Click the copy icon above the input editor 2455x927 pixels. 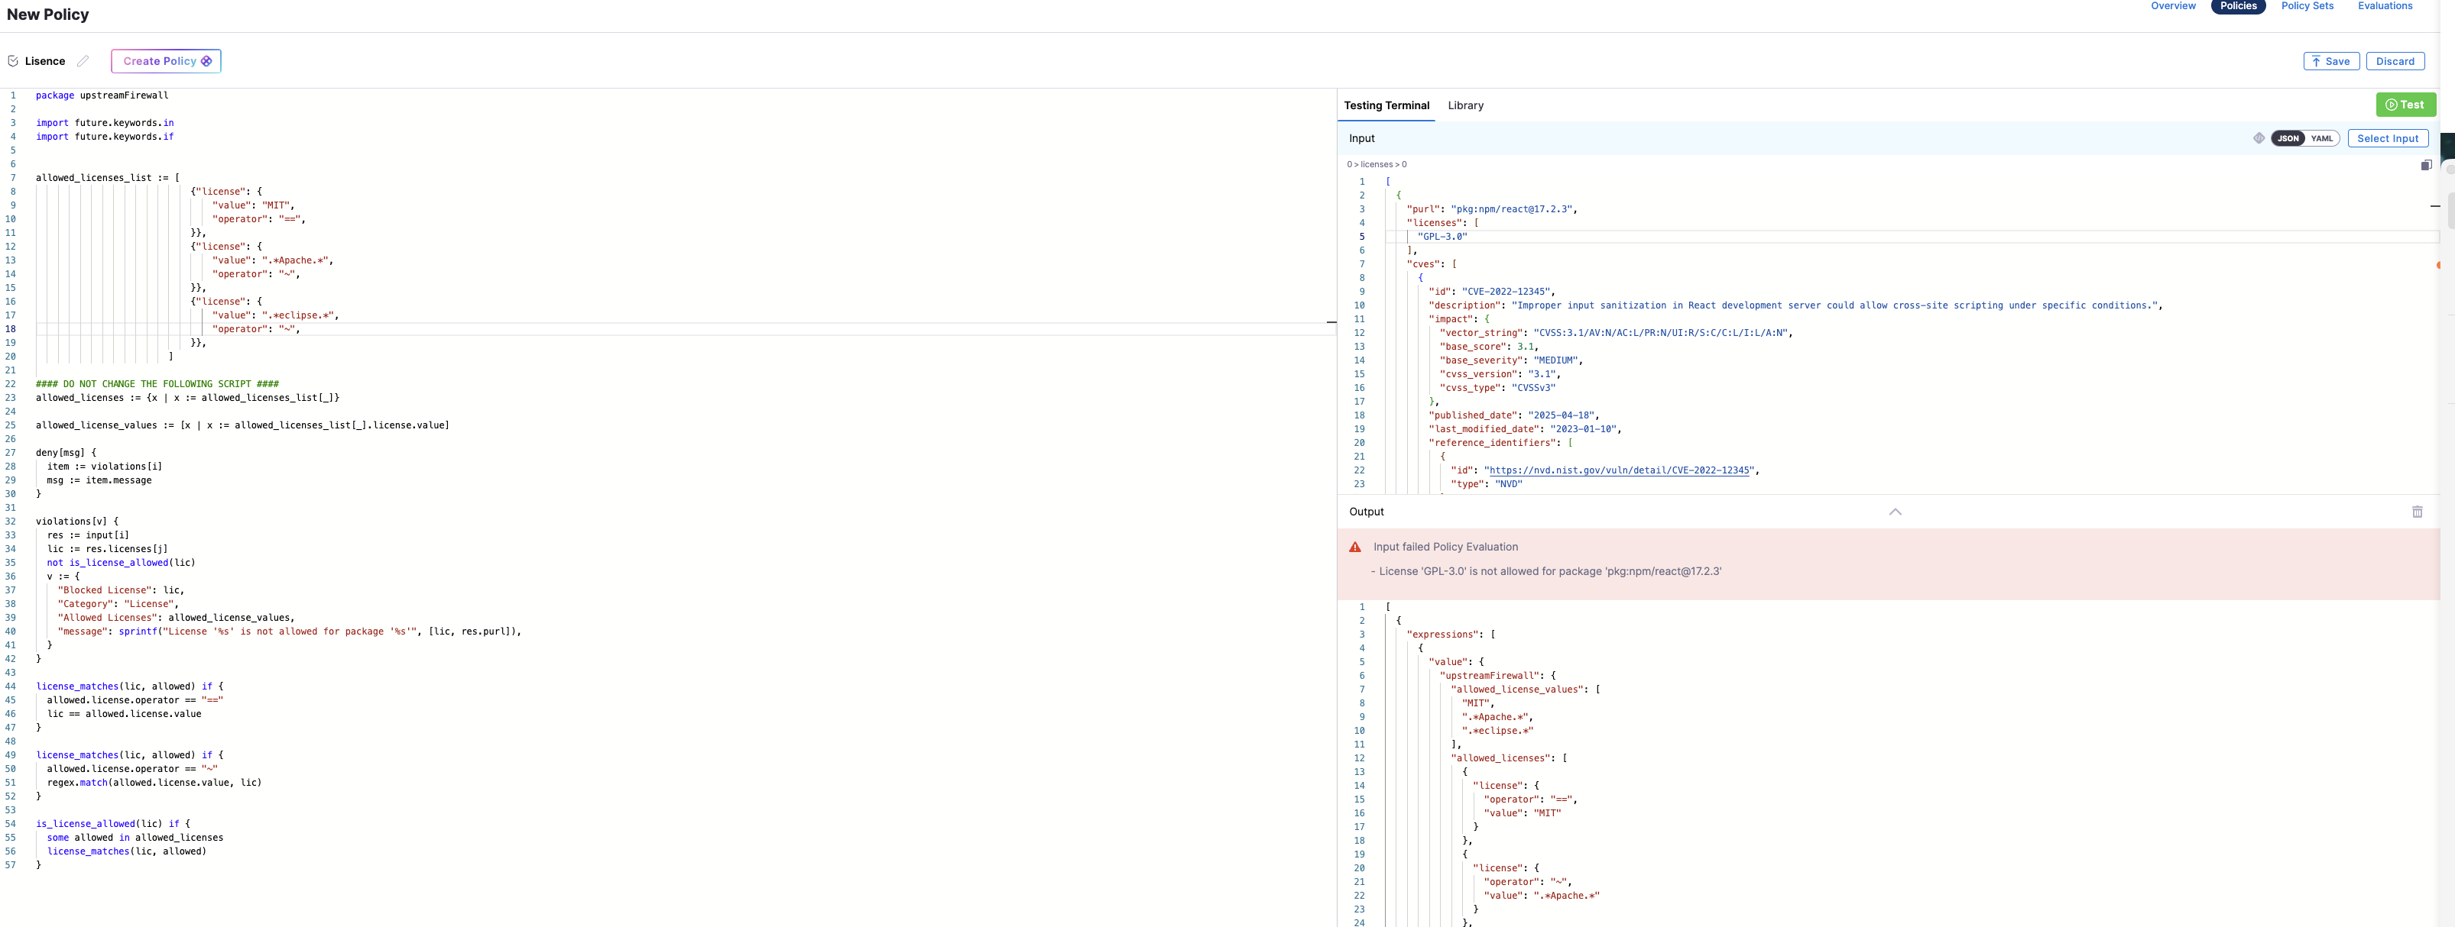click(2425, 165)
